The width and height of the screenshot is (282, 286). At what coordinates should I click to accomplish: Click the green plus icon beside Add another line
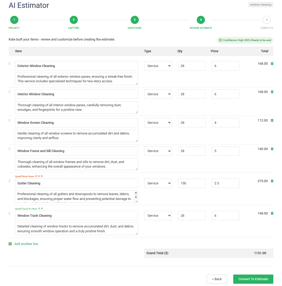coord(10,244)
